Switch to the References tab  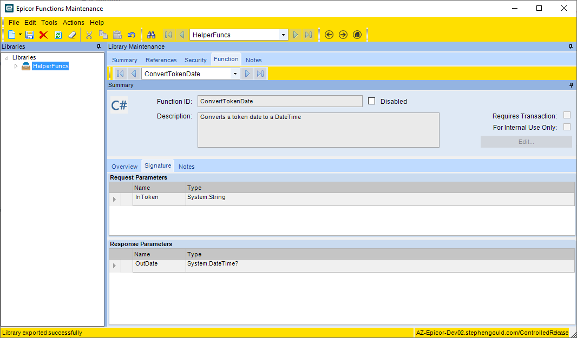pyautogui.click(x=161, y=60)
